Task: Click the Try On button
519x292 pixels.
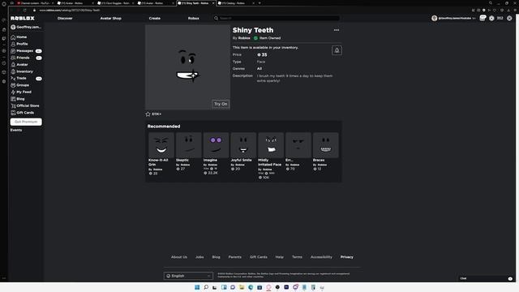Action: coord(221,104)
